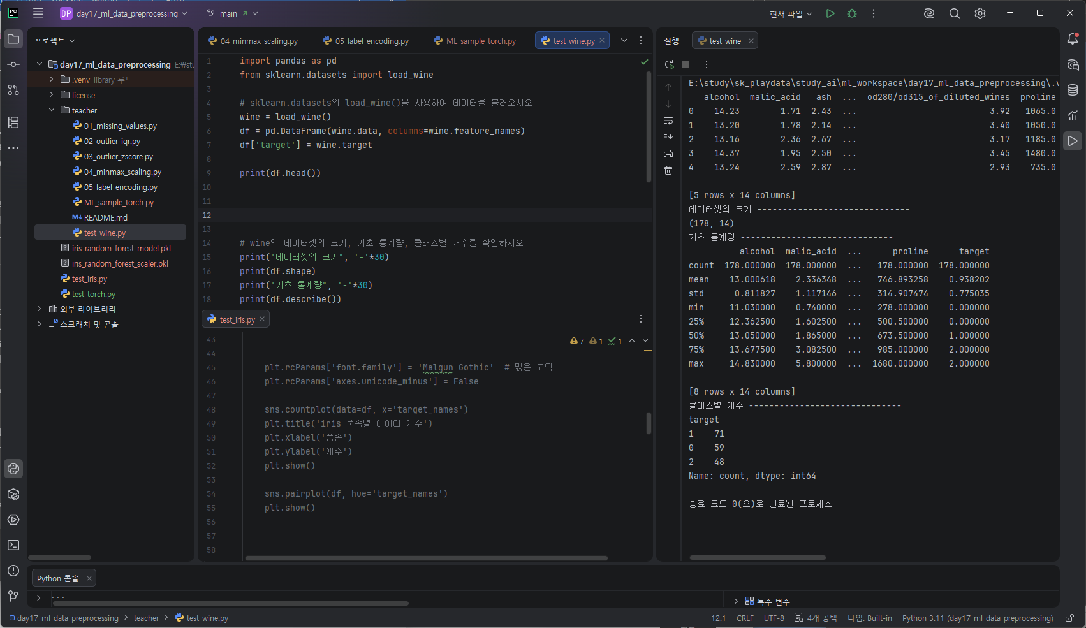
Task: Open the SciView plots tool window
Action: coord(1073,115)
